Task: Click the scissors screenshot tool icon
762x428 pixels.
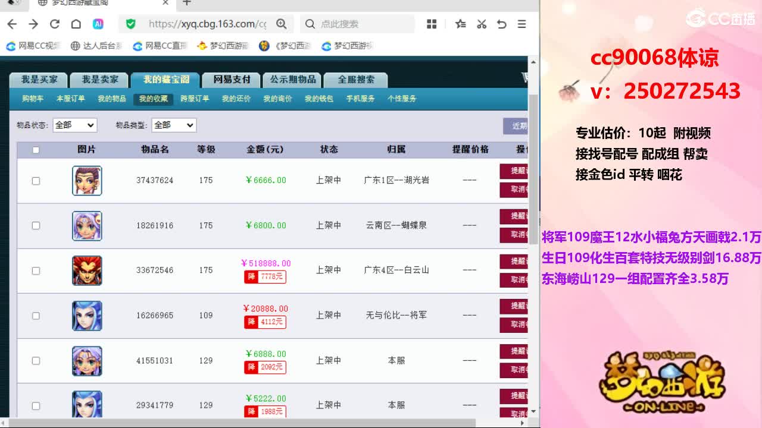Action: point(482,24)
